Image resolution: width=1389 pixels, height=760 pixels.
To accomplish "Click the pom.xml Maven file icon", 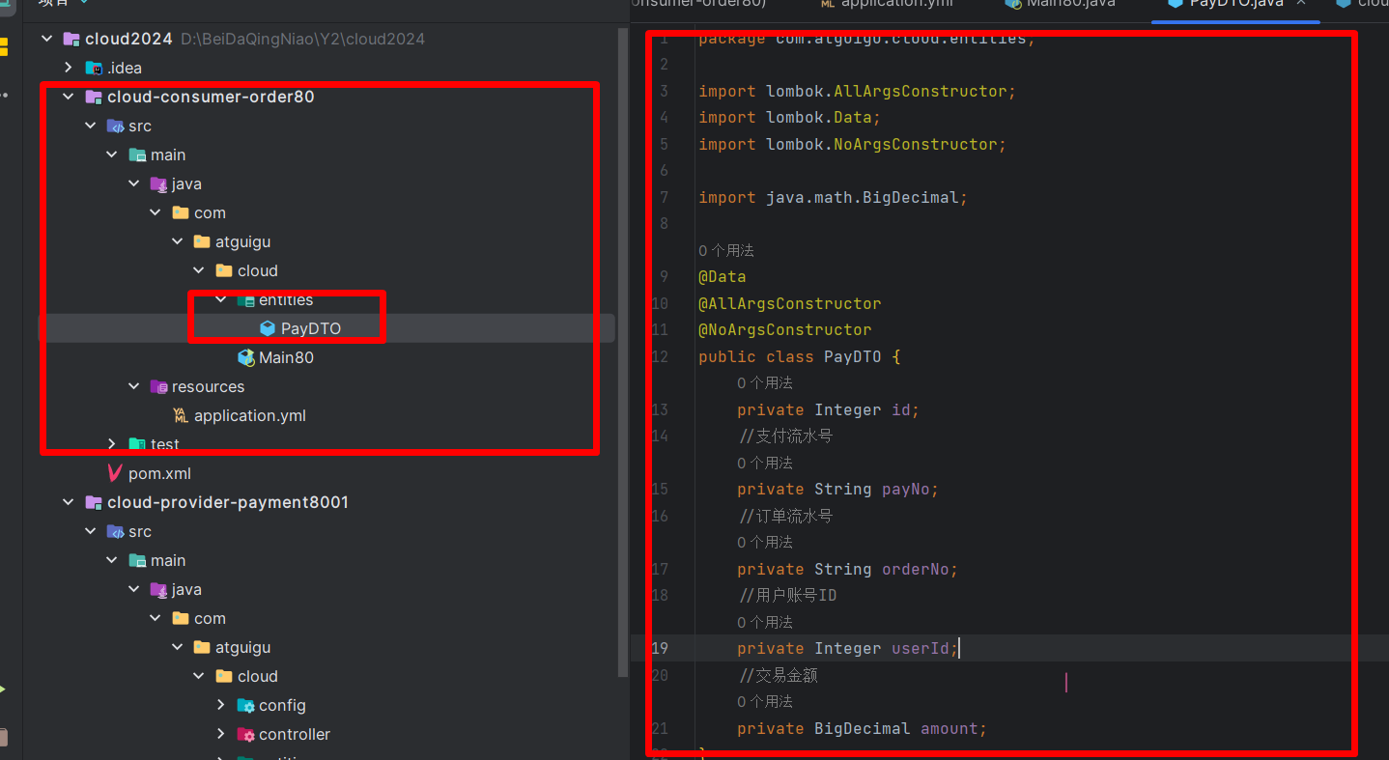I will tap(116, 473).
